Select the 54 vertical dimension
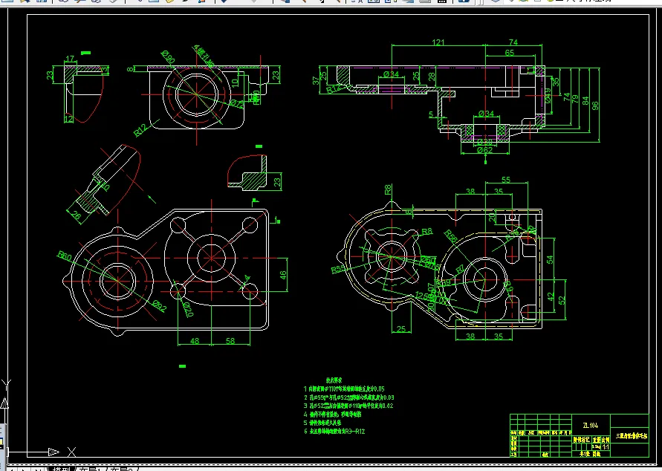The image size is (662, 471). [550, 259]
